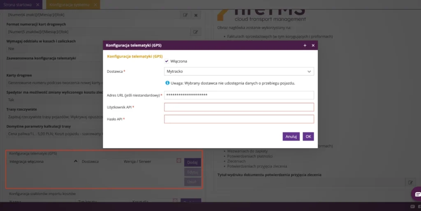Click the blue info icon beside Uwaga
Viewport: 421px width, 211px height.
pos(167,83)
